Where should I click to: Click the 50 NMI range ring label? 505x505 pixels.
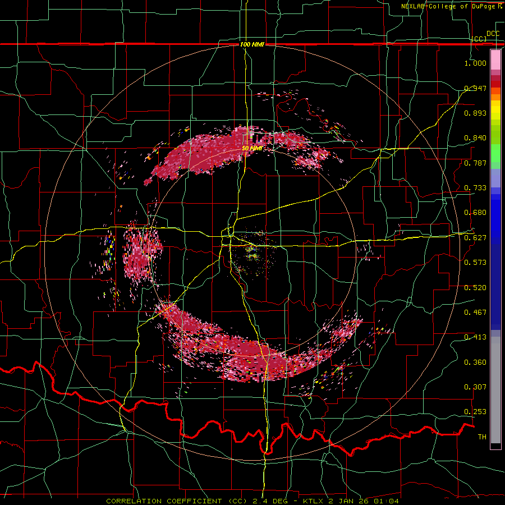pyautogui.click(x=252, y=148)
